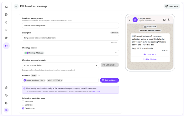The height and width of the screenshot is (116, 184).
Task: Click the ~241 audience count badge
Action: click(34, 75)
